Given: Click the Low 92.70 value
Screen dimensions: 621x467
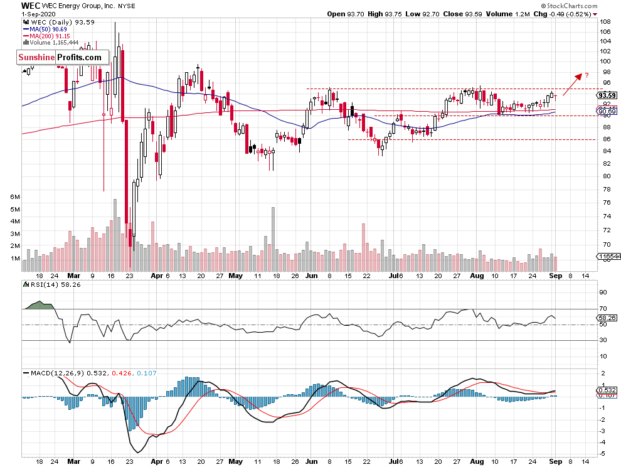Looking at the screenshot, I should tap(422, 14).
